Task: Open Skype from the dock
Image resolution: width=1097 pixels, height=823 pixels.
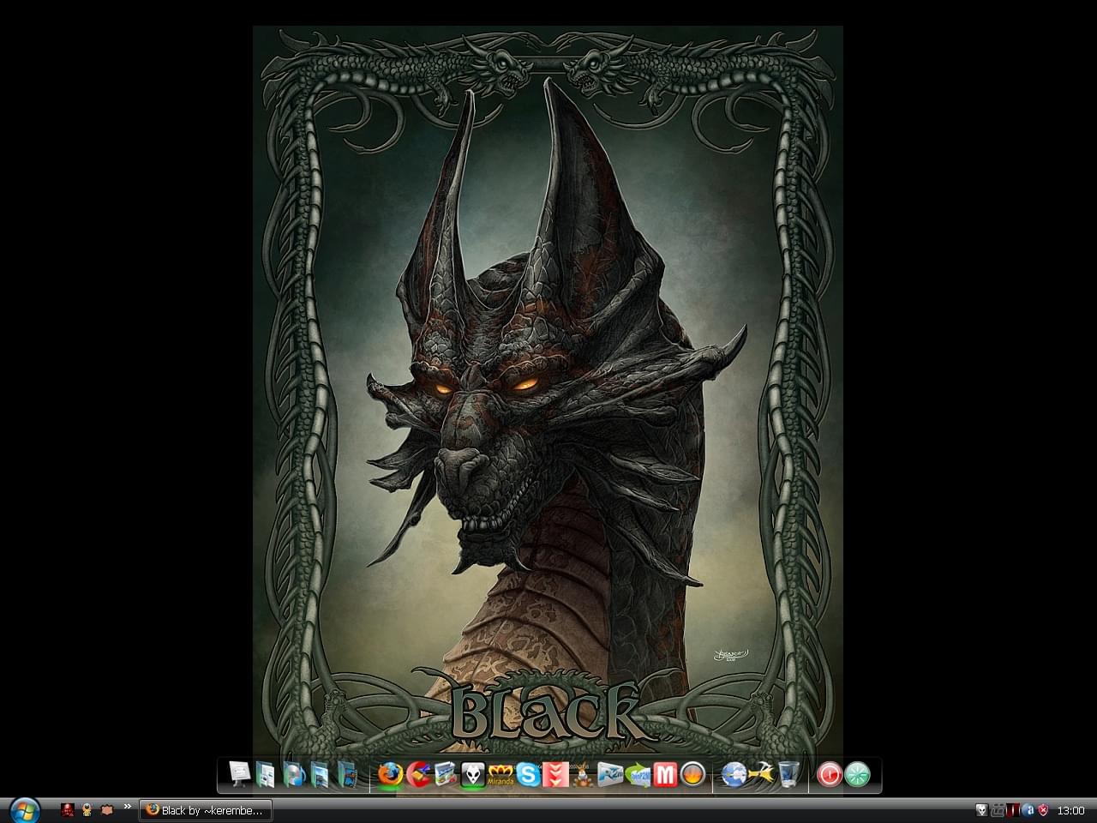Action: point(528,775)
